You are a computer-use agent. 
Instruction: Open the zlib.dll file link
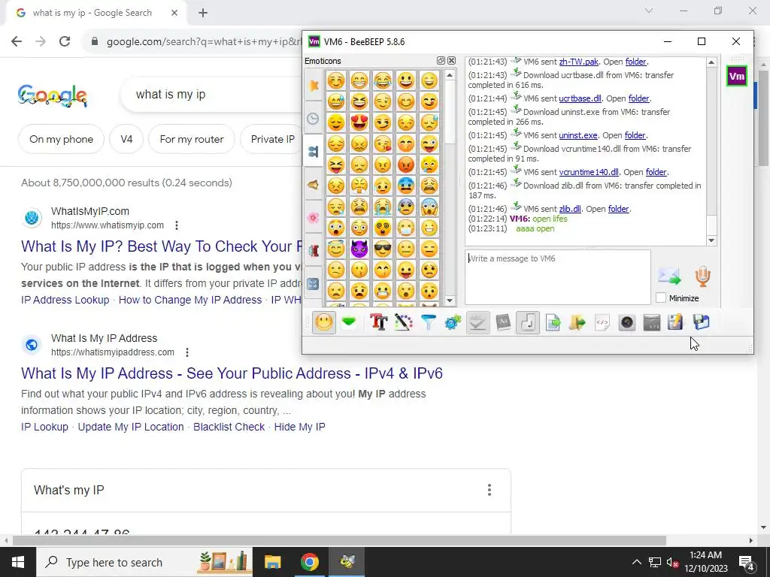[570, 209]
